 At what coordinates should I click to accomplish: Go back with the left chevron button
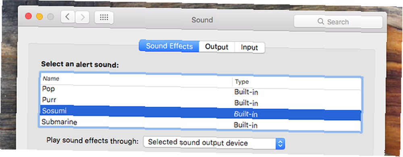tap(68, 17)
